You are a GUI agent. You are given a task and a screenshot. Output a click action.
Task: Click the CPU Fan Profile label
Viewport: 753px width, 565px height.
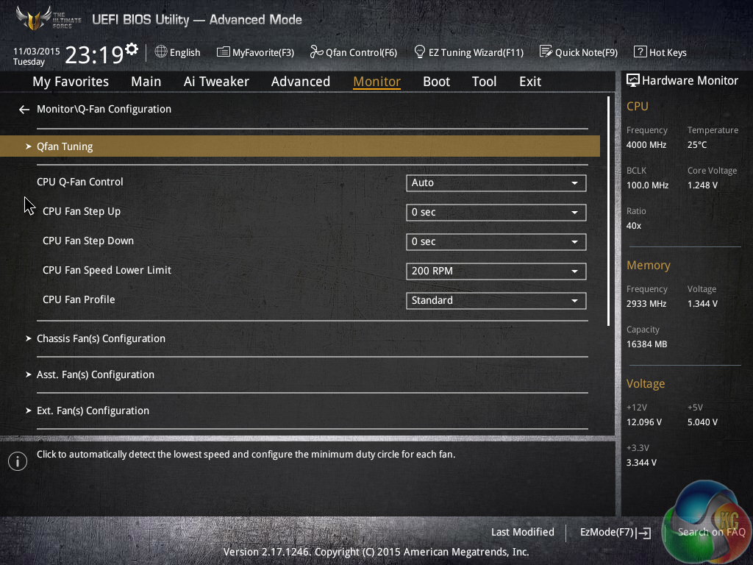pyautogui.click(x=79, y=300)
